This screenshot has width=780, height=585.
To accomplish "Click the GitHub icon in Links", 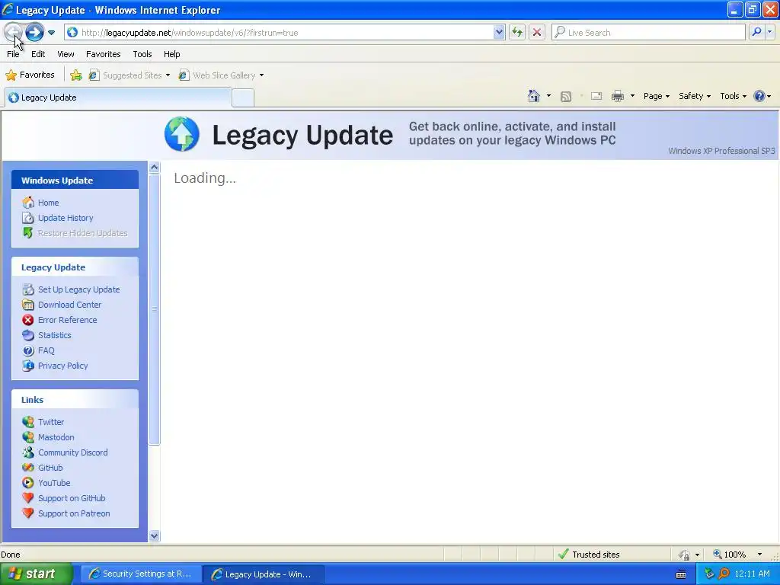I will 28,468.
